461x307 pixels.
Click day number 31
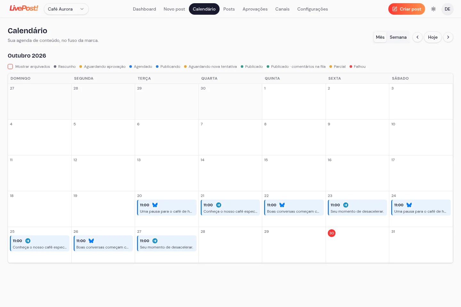393,232
